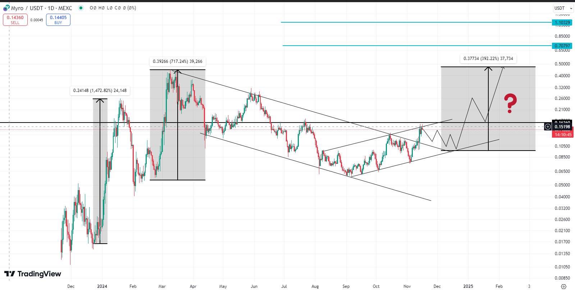Screen dimensions: 575x290
Task: Click the Mar label on time axis
Action: click(x=162, y=286)
